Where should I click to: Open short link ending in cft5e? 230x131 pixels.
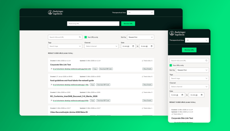coord(71,101)
